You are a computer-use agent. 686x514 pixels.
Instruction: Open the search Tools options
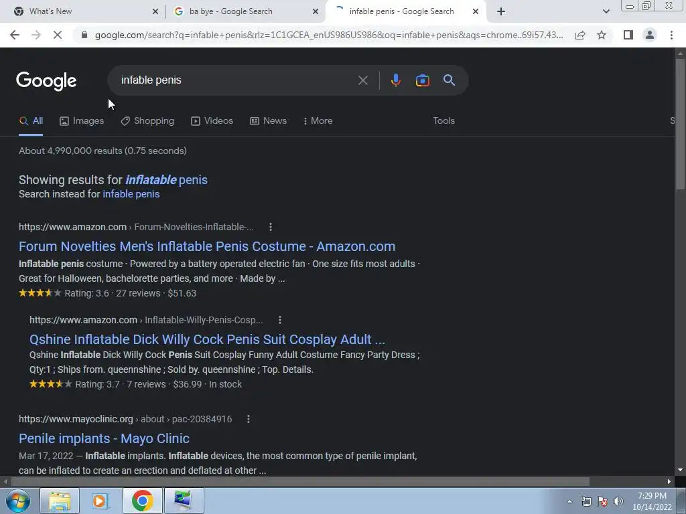443,121
